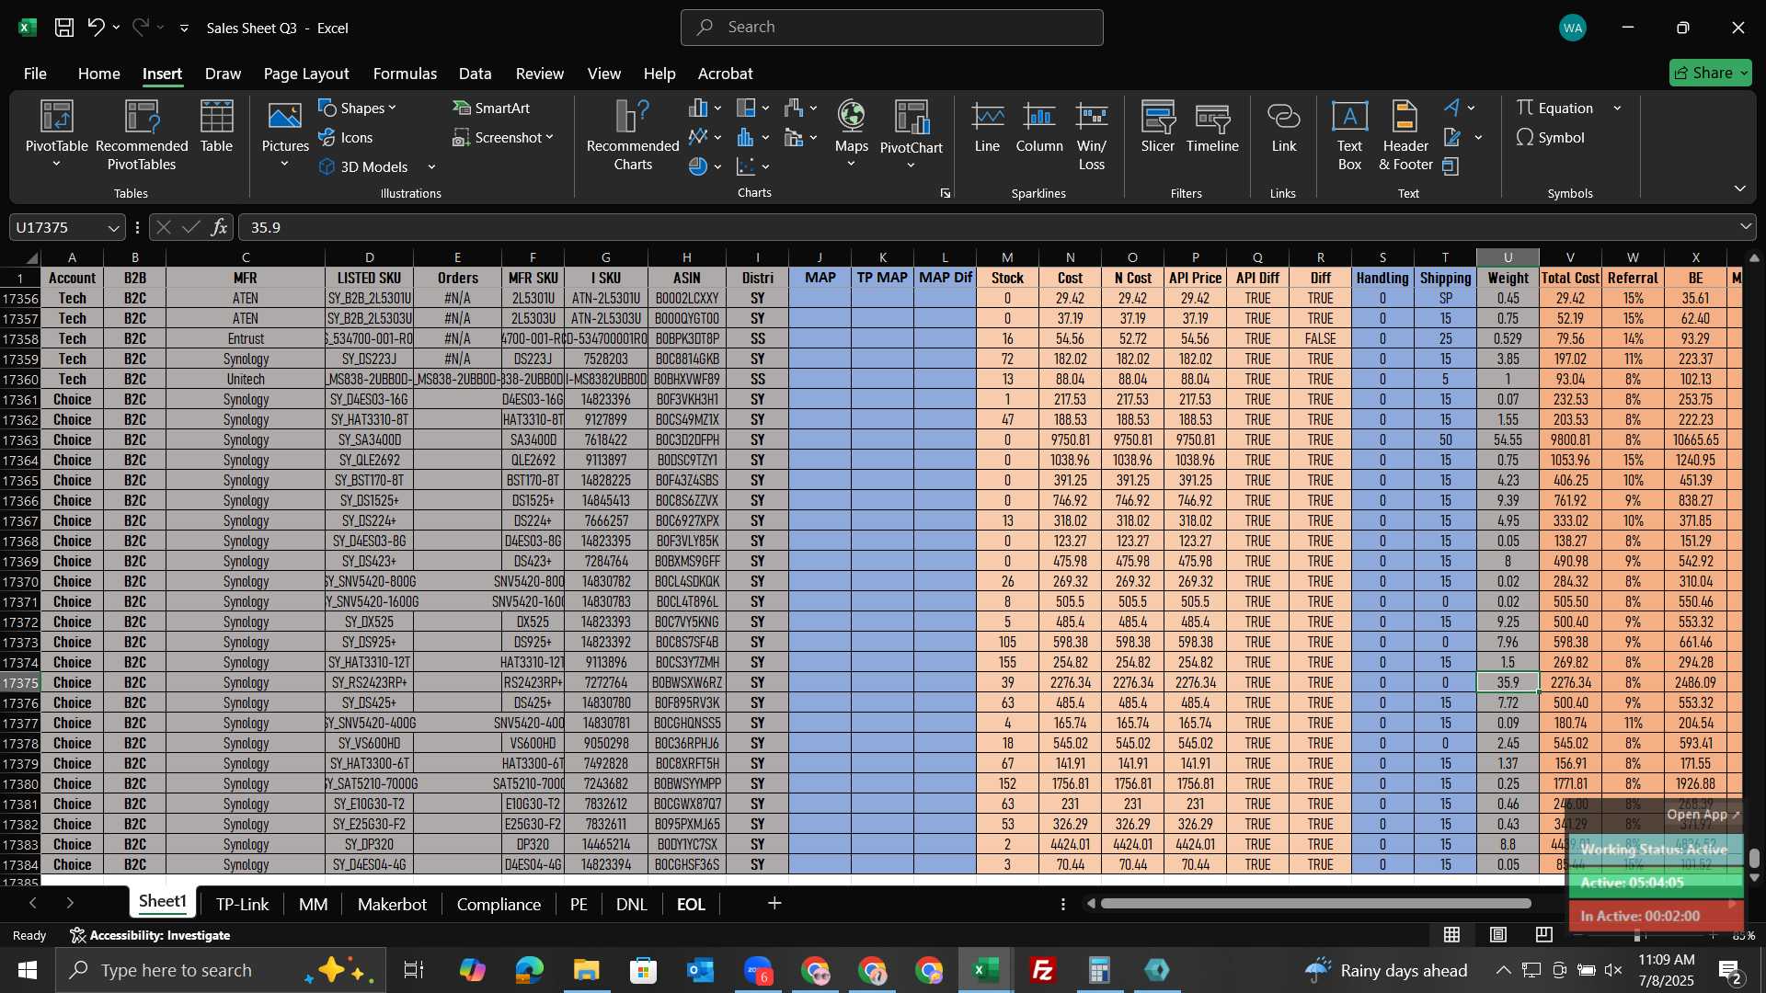This screenshot has height=993, width=1766.
Task: Select row header 17375
Action: 20,682
